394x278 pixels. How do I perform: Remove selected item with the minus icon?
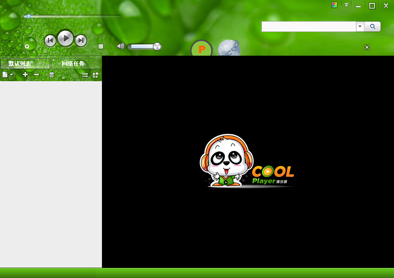(x=36, y=75)
